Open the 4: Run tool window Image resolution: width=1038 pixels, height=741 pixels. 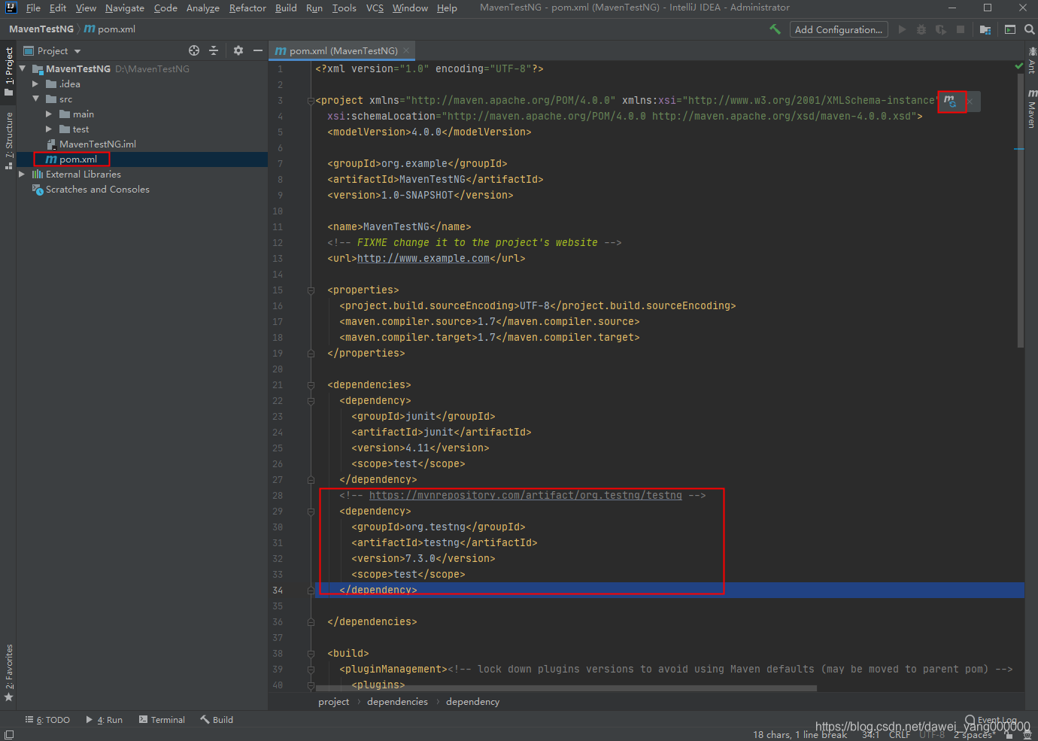(105, 720)
